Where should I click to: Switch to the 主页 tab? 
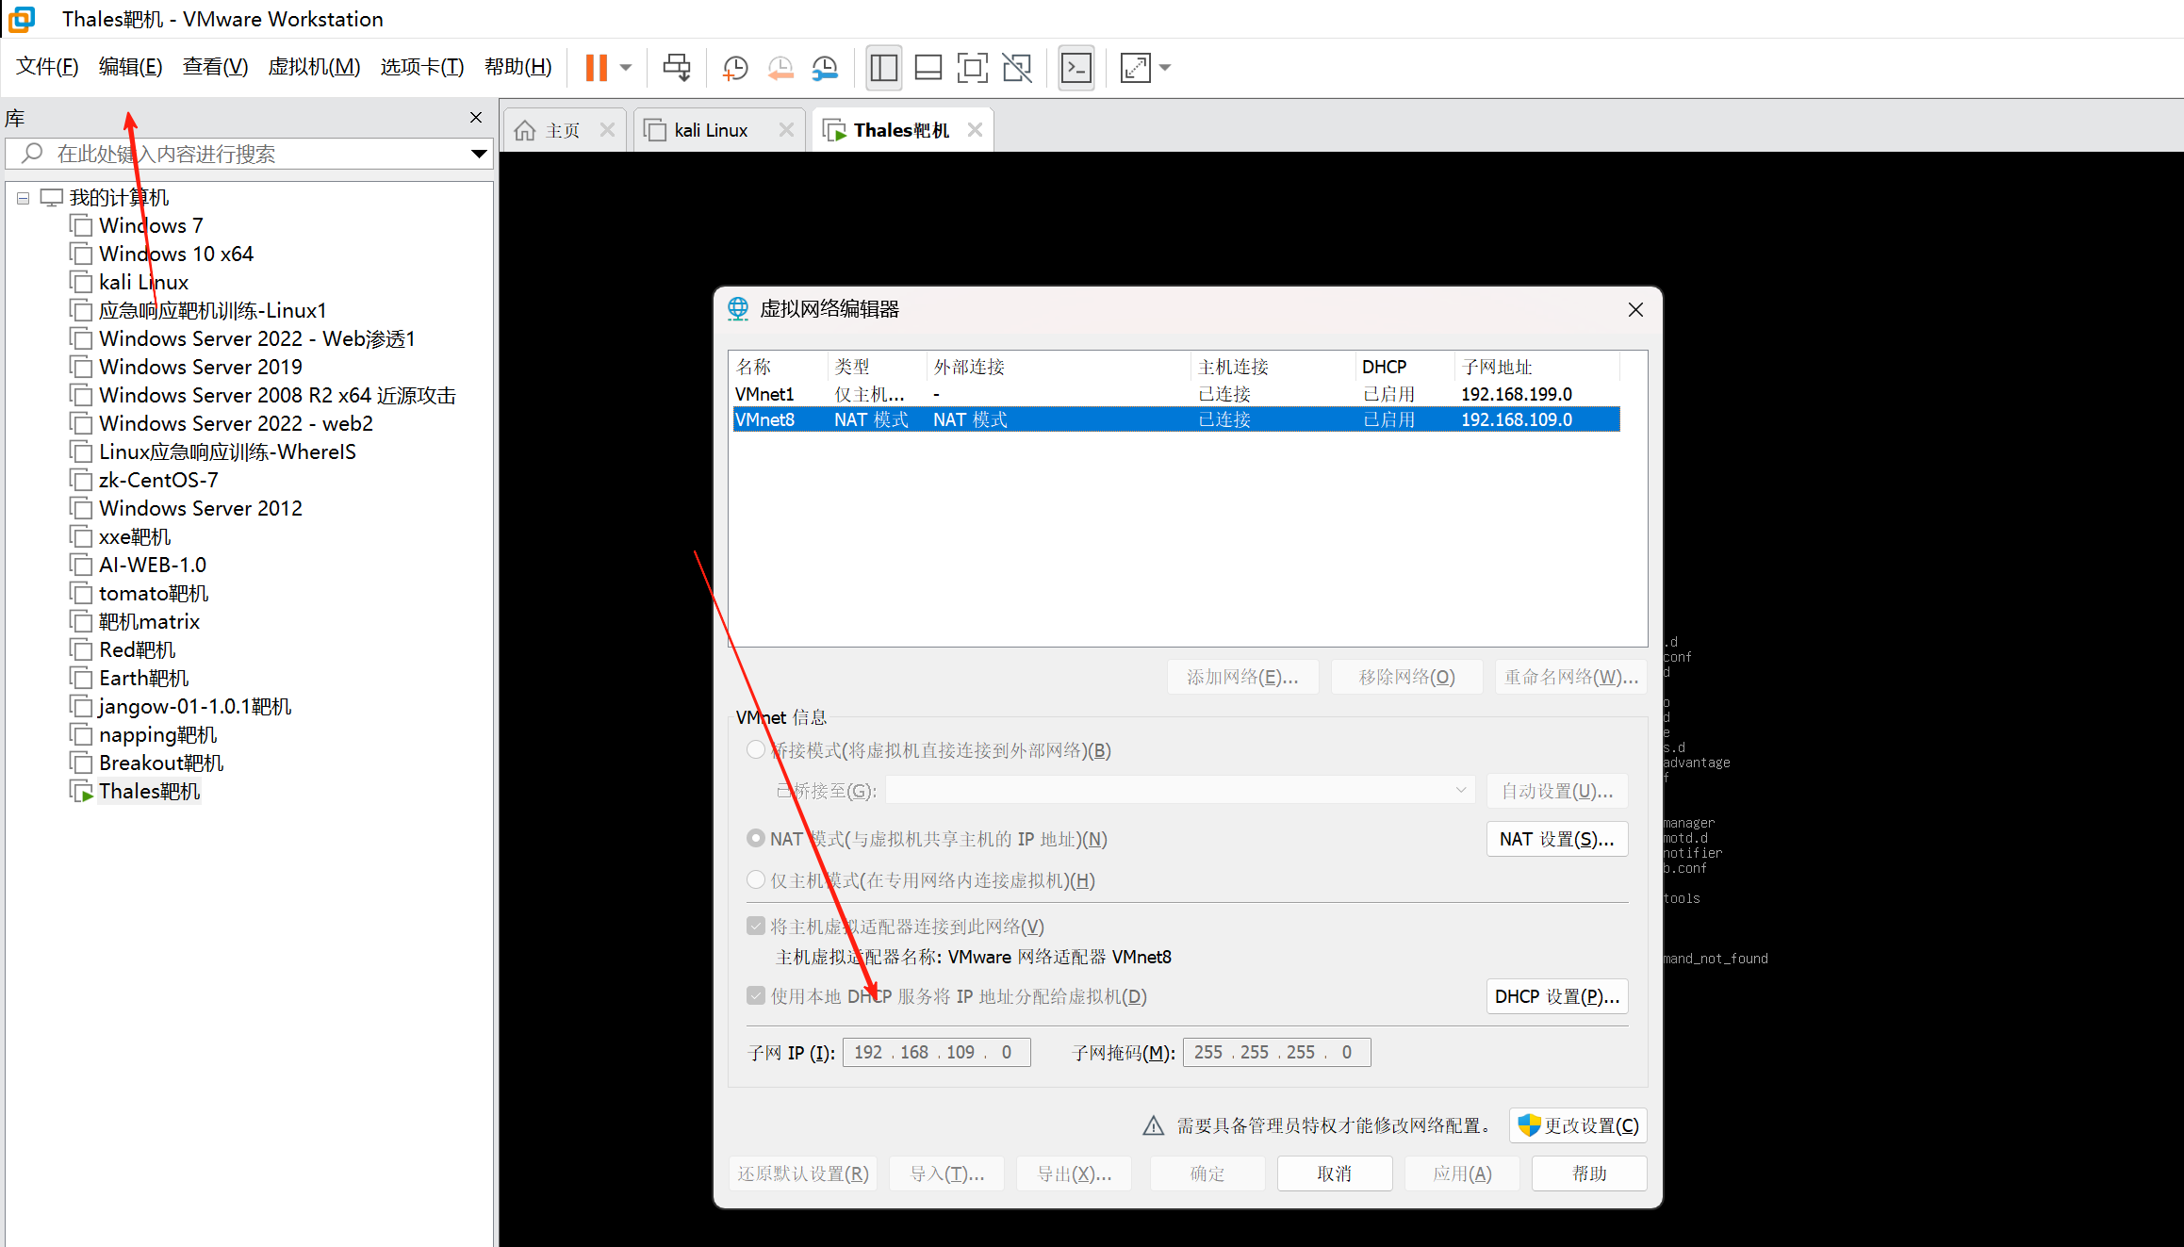562,130
